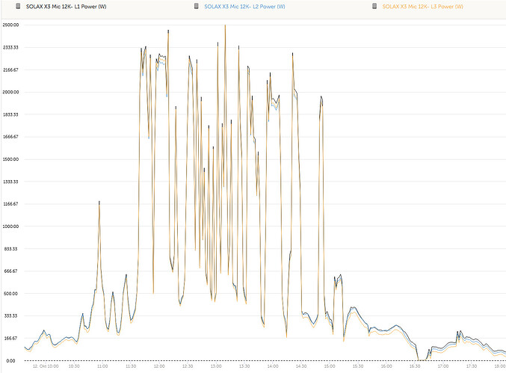Click the 16:30 time axis label
Image resolution: width=506 pixels, height=373 pixels.
coord(415,366)
